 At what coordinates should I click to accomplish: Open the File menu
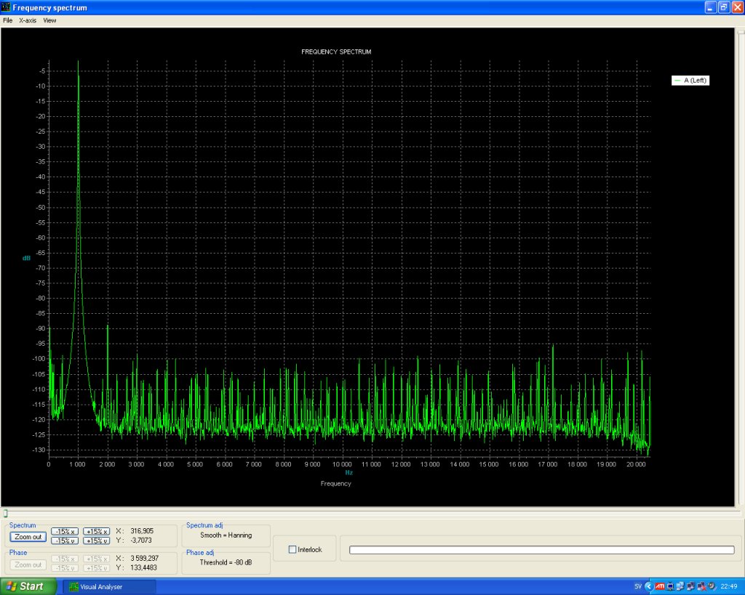(x=7, y=20)
